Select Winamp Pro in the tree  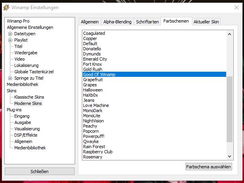coord(18,21)
